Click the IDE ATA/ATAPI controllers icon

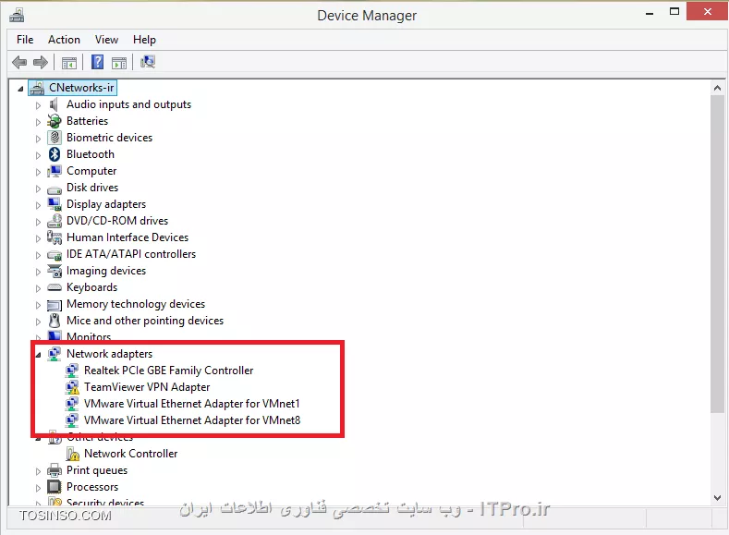click(55, 256)
